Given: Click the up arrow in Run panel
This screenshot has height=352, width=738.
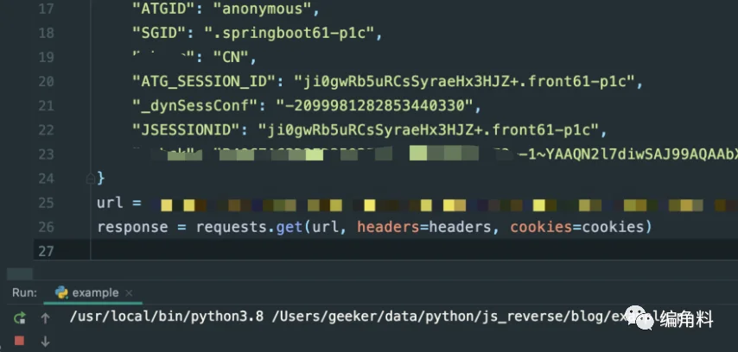Looking at the screenshot, I should (x=45, y=318).
